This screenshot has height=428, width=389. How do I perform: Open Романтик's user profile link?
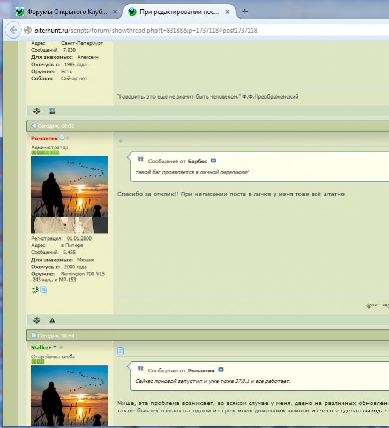coord(44,138)
